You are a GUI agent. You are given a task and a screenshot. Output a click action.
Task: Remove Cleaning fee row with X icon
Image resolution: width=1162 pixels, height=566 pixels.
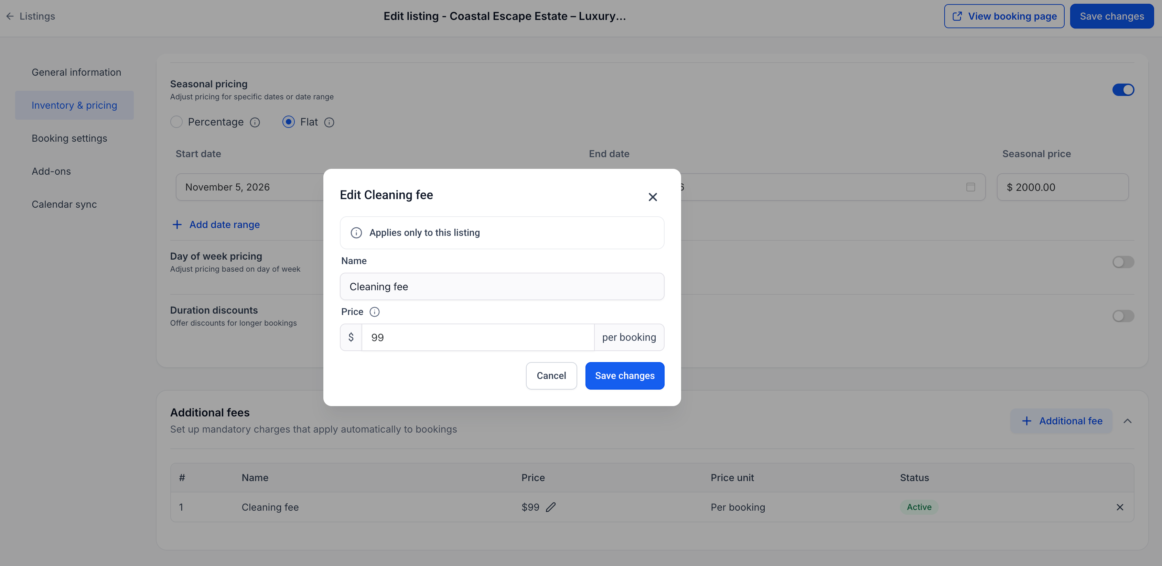1120,507
